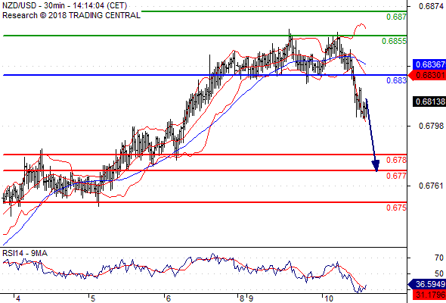Click the RSI 50 level label

click(x=439, y=274)
